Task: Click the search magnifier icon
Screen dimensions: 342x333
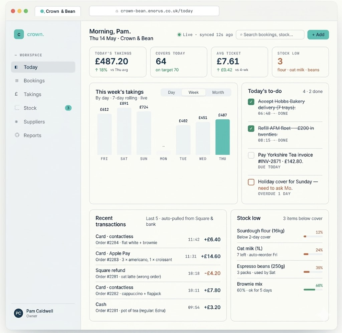Action: (x=241, y=34)
